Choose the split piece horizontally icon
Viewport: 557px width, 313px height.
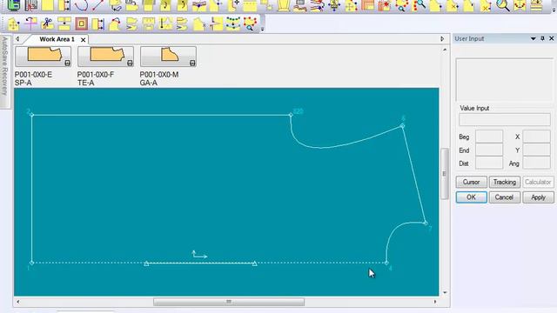(x=64, y=24)
